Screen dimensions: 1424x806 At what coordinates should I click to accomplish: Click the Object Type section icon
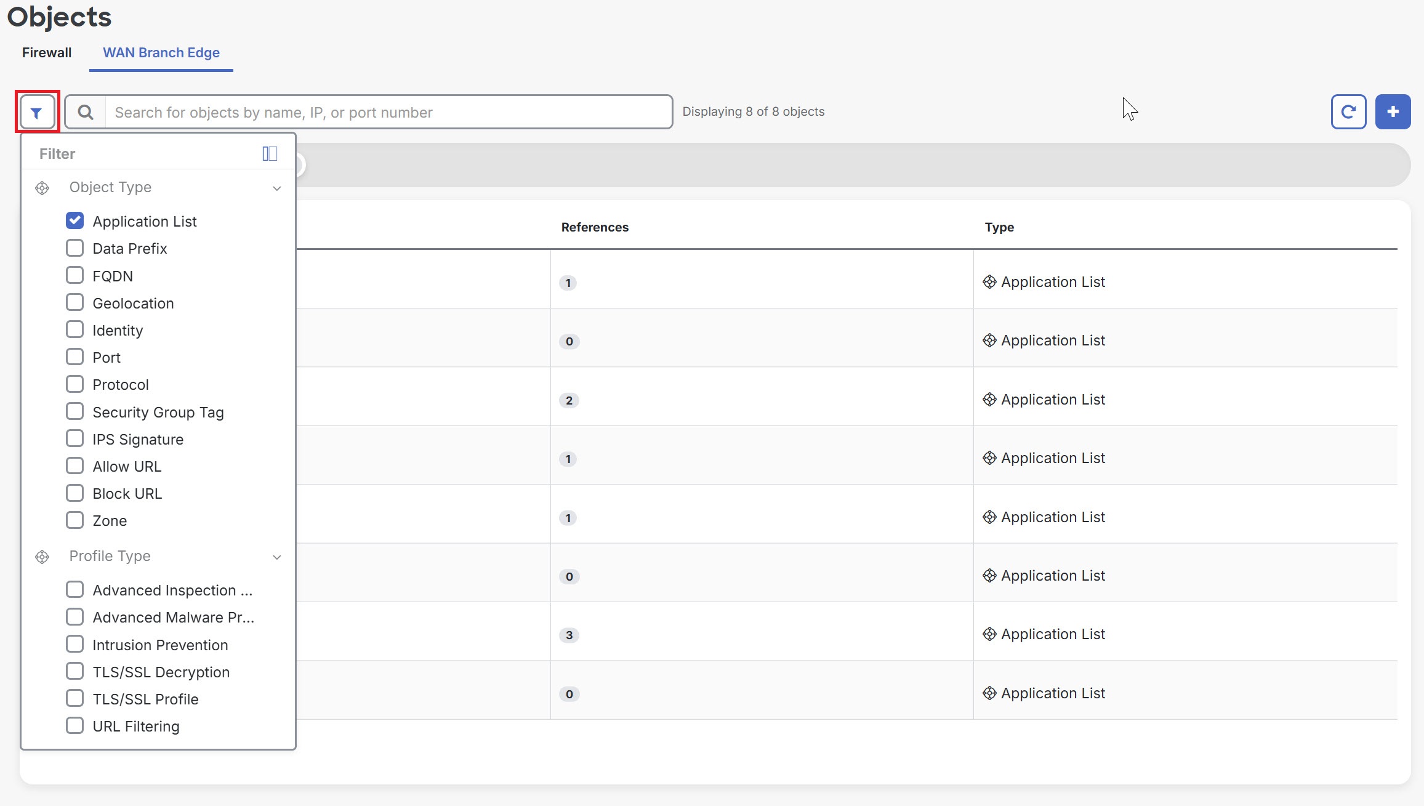pos(42,188)
